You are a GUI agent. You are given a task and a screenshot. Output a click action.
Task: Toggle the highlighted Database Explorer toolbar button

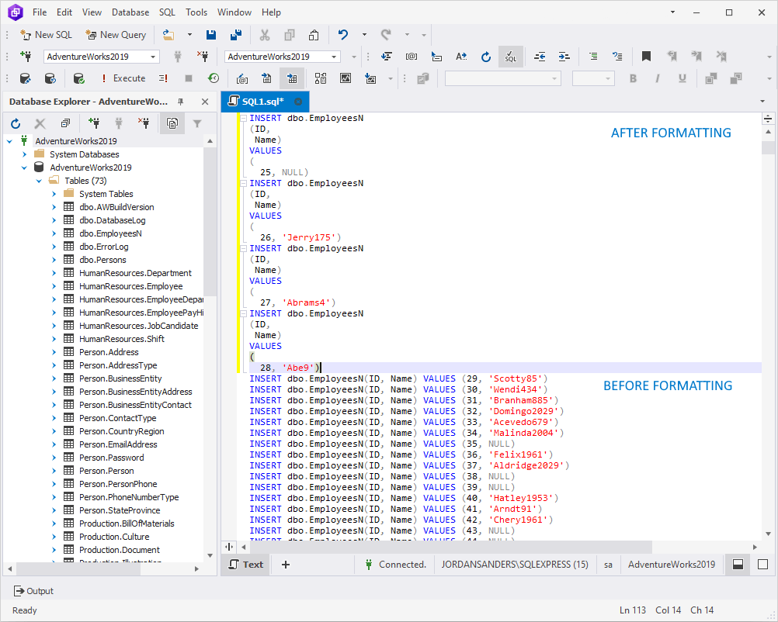click(x=172, y=123)
